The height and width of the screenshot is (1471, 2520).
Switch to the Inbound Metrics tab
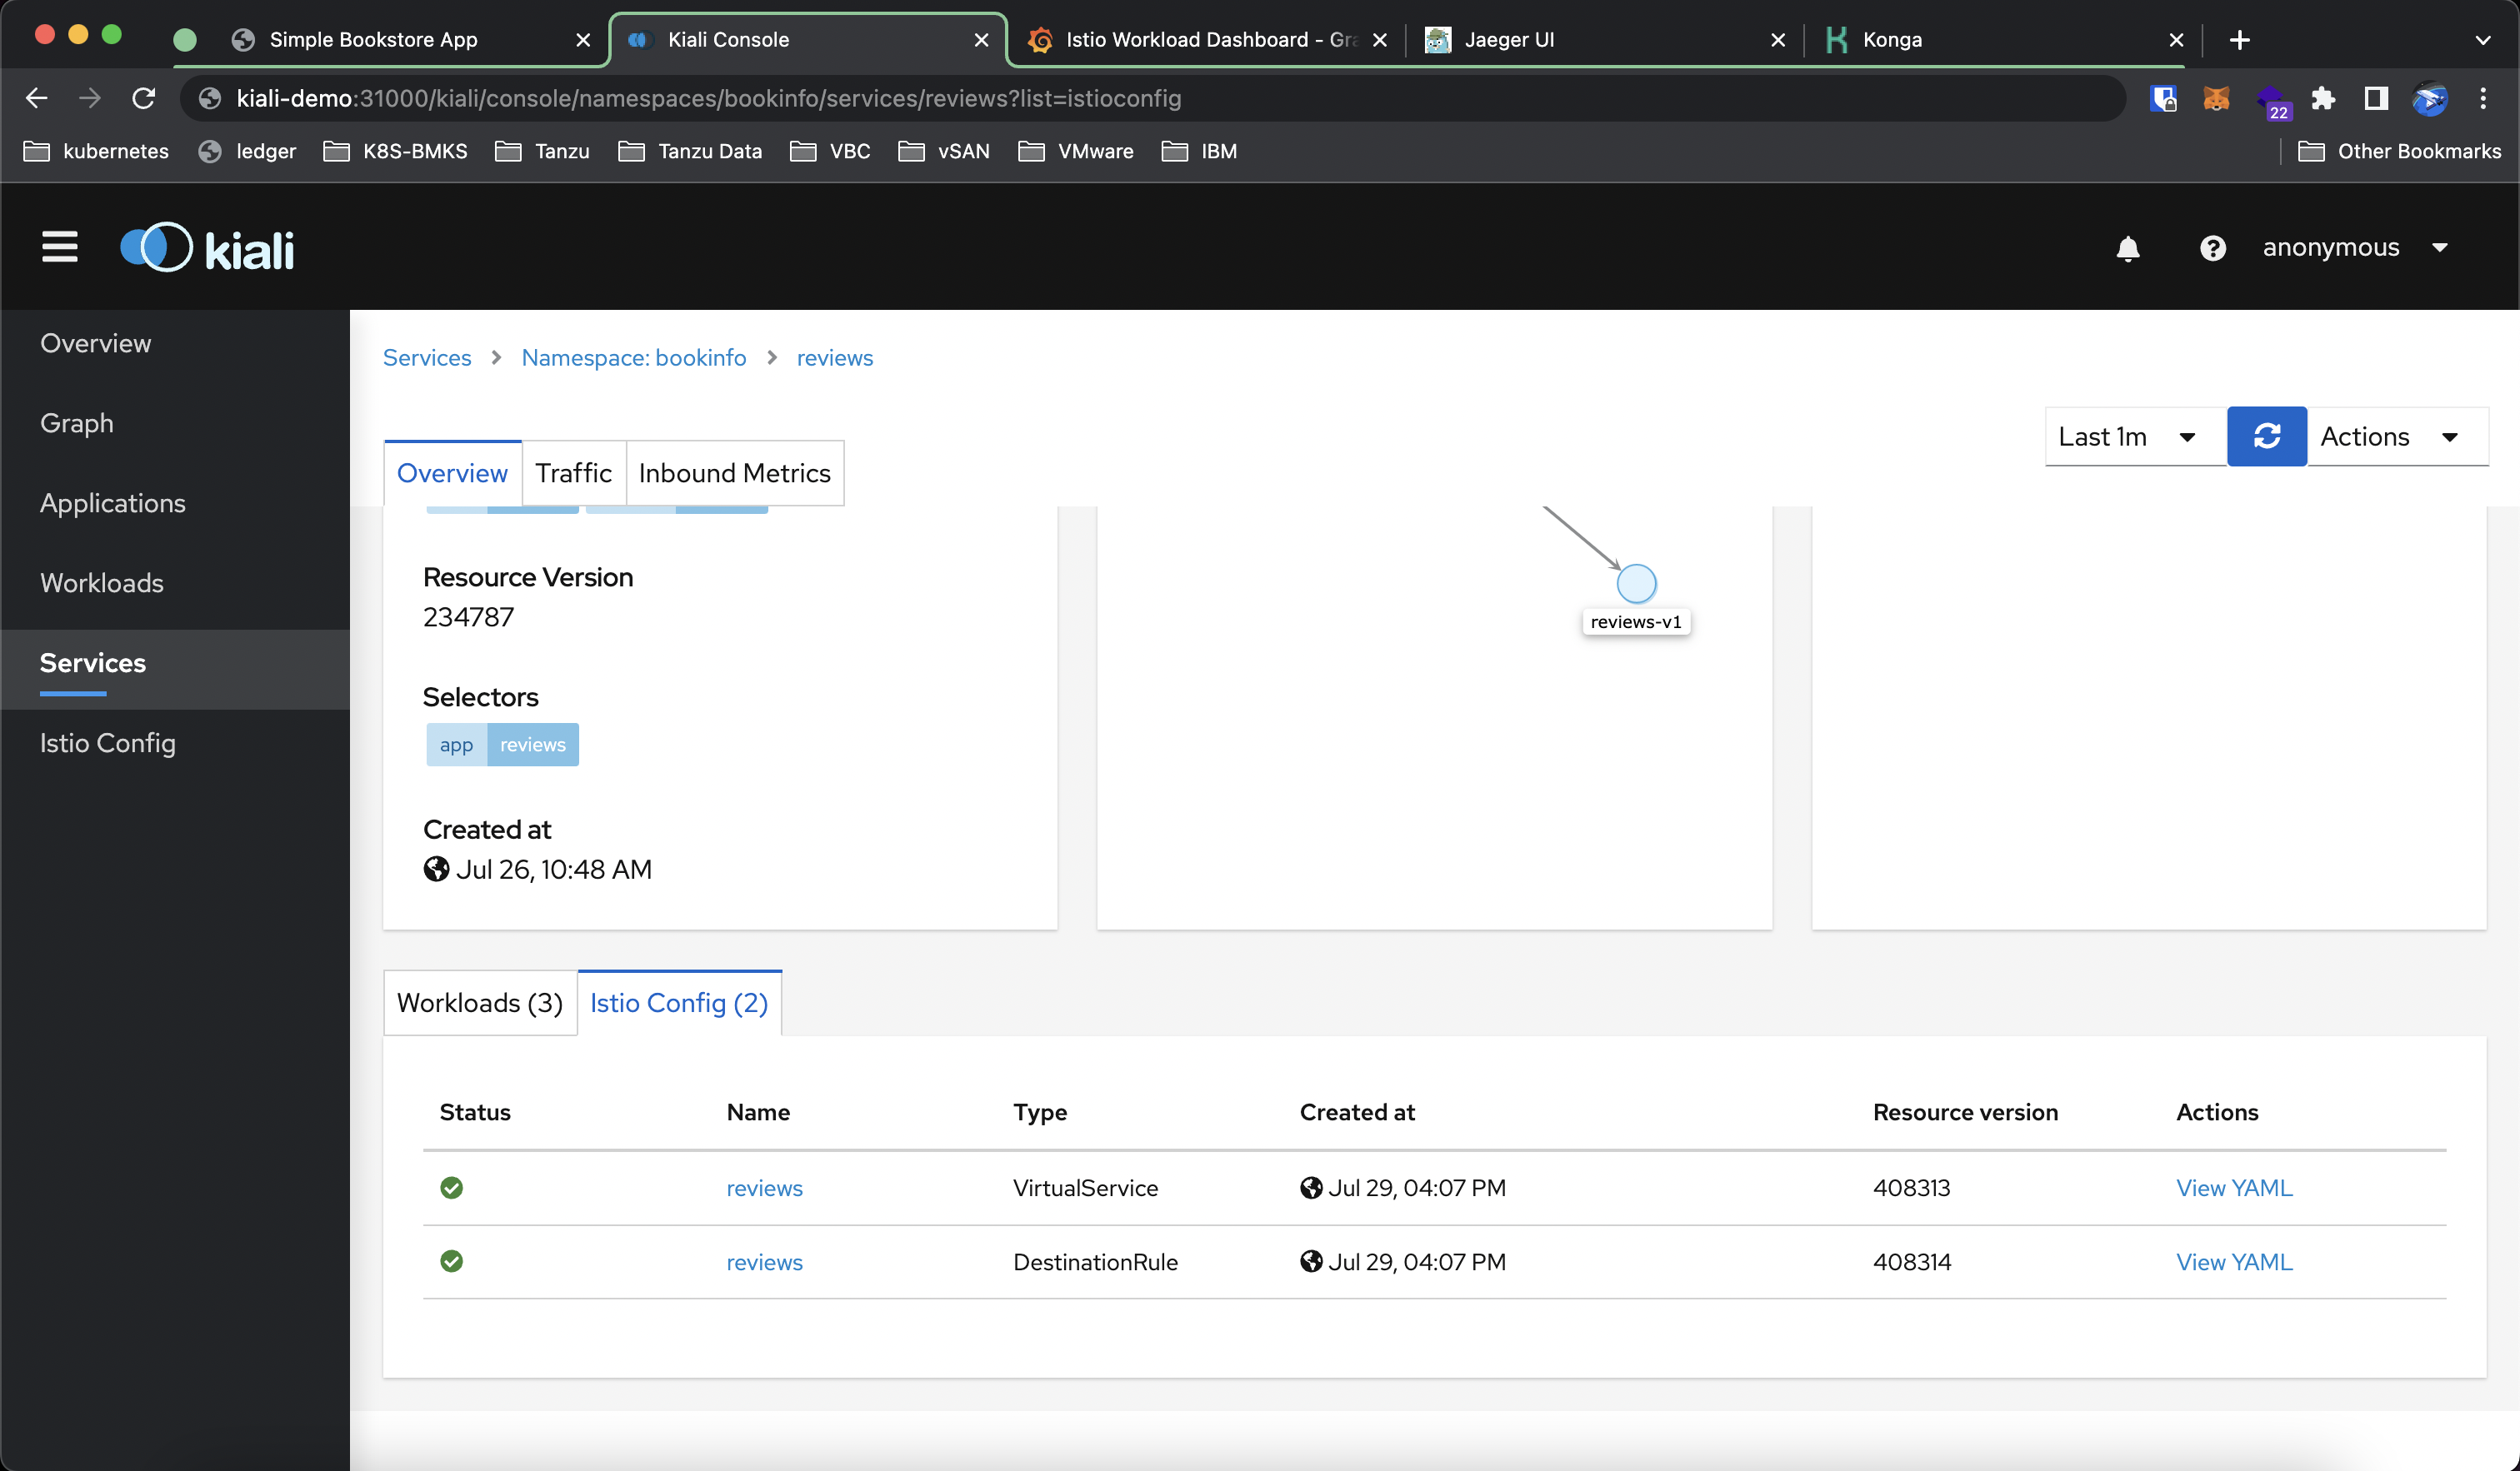tap(734, 473)
